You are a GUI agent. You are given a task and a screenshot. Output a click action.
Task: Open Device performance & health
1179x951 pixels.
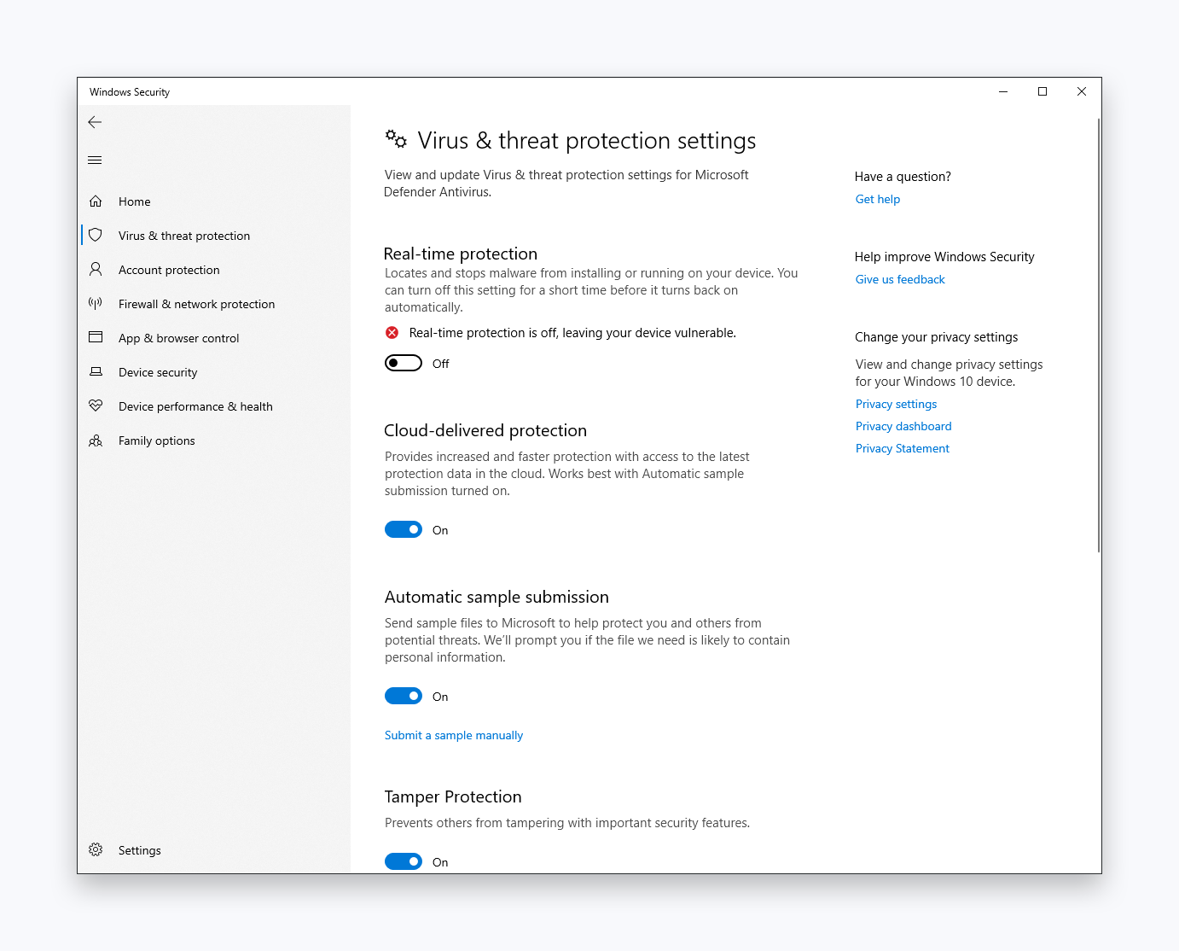tap(216, 406)
